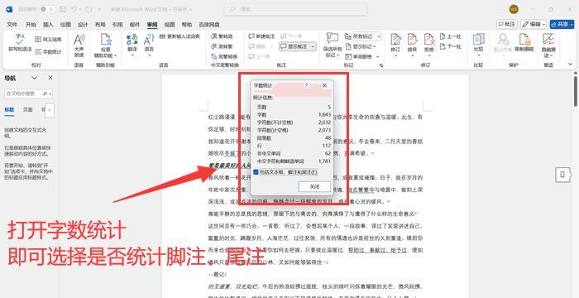
Task: Uncheck 'Include textboxes, footnotes and endnotes' checkbox
Action: click(x=256, y=172)
